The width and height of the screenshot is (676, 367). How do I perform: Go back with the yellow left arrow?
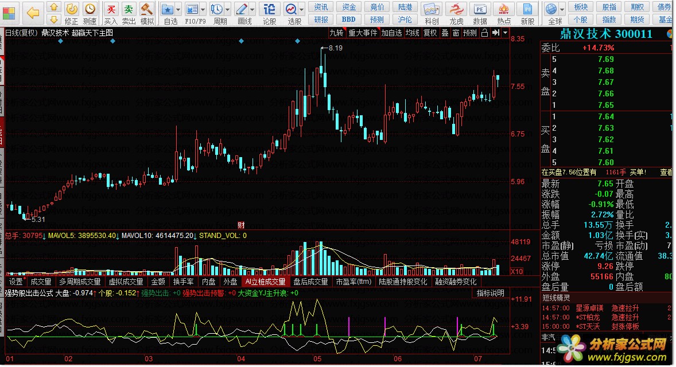pyautogui.click(x=33, y=13)
